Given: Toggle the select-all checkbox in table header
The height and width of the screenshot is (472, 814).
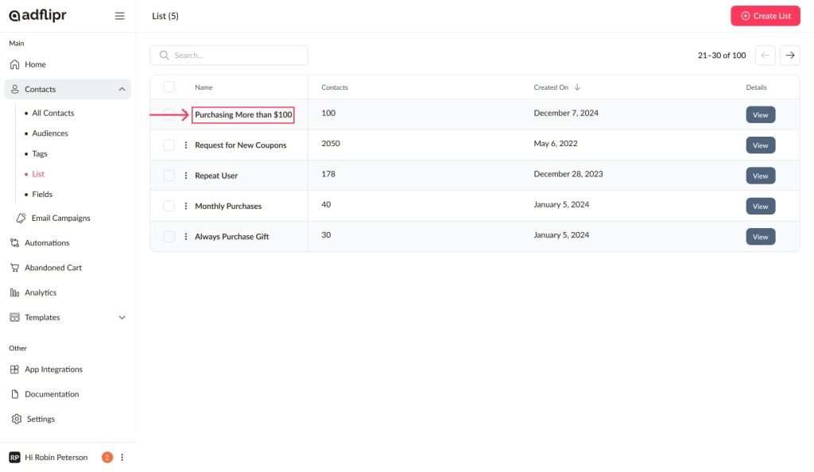Looking at the screenshot, I should click(169, 87).
